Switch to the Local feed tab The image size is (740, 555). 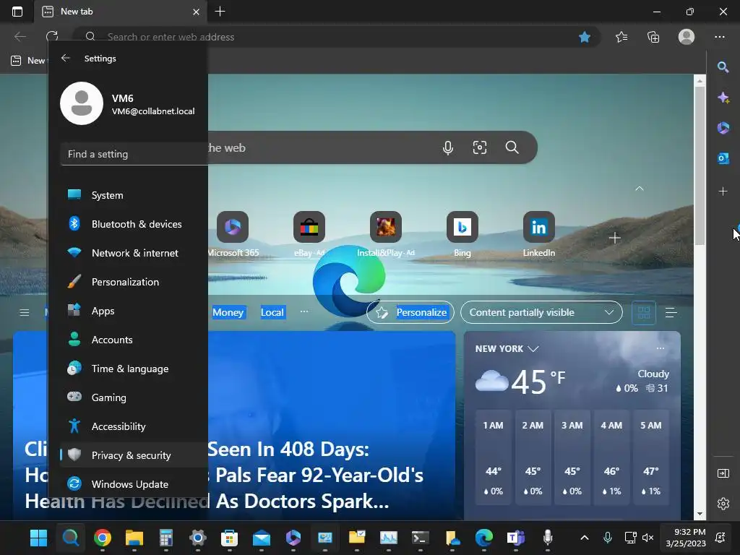click(272, 312)
